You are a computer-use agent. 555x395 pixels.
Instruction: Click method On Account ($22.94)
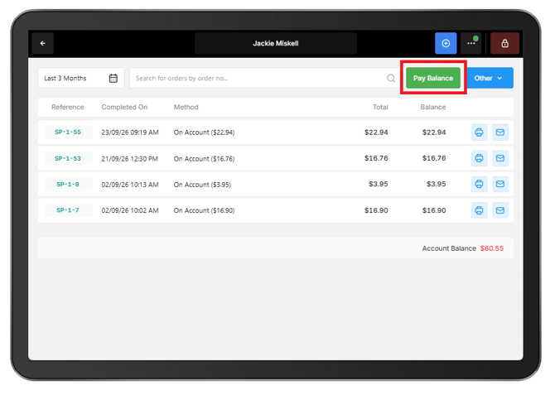(204, 132)
